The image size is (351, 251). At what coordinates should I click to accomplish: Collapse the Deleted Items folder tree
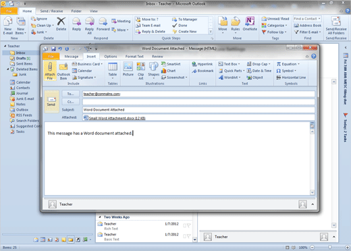tap(8, 69)
